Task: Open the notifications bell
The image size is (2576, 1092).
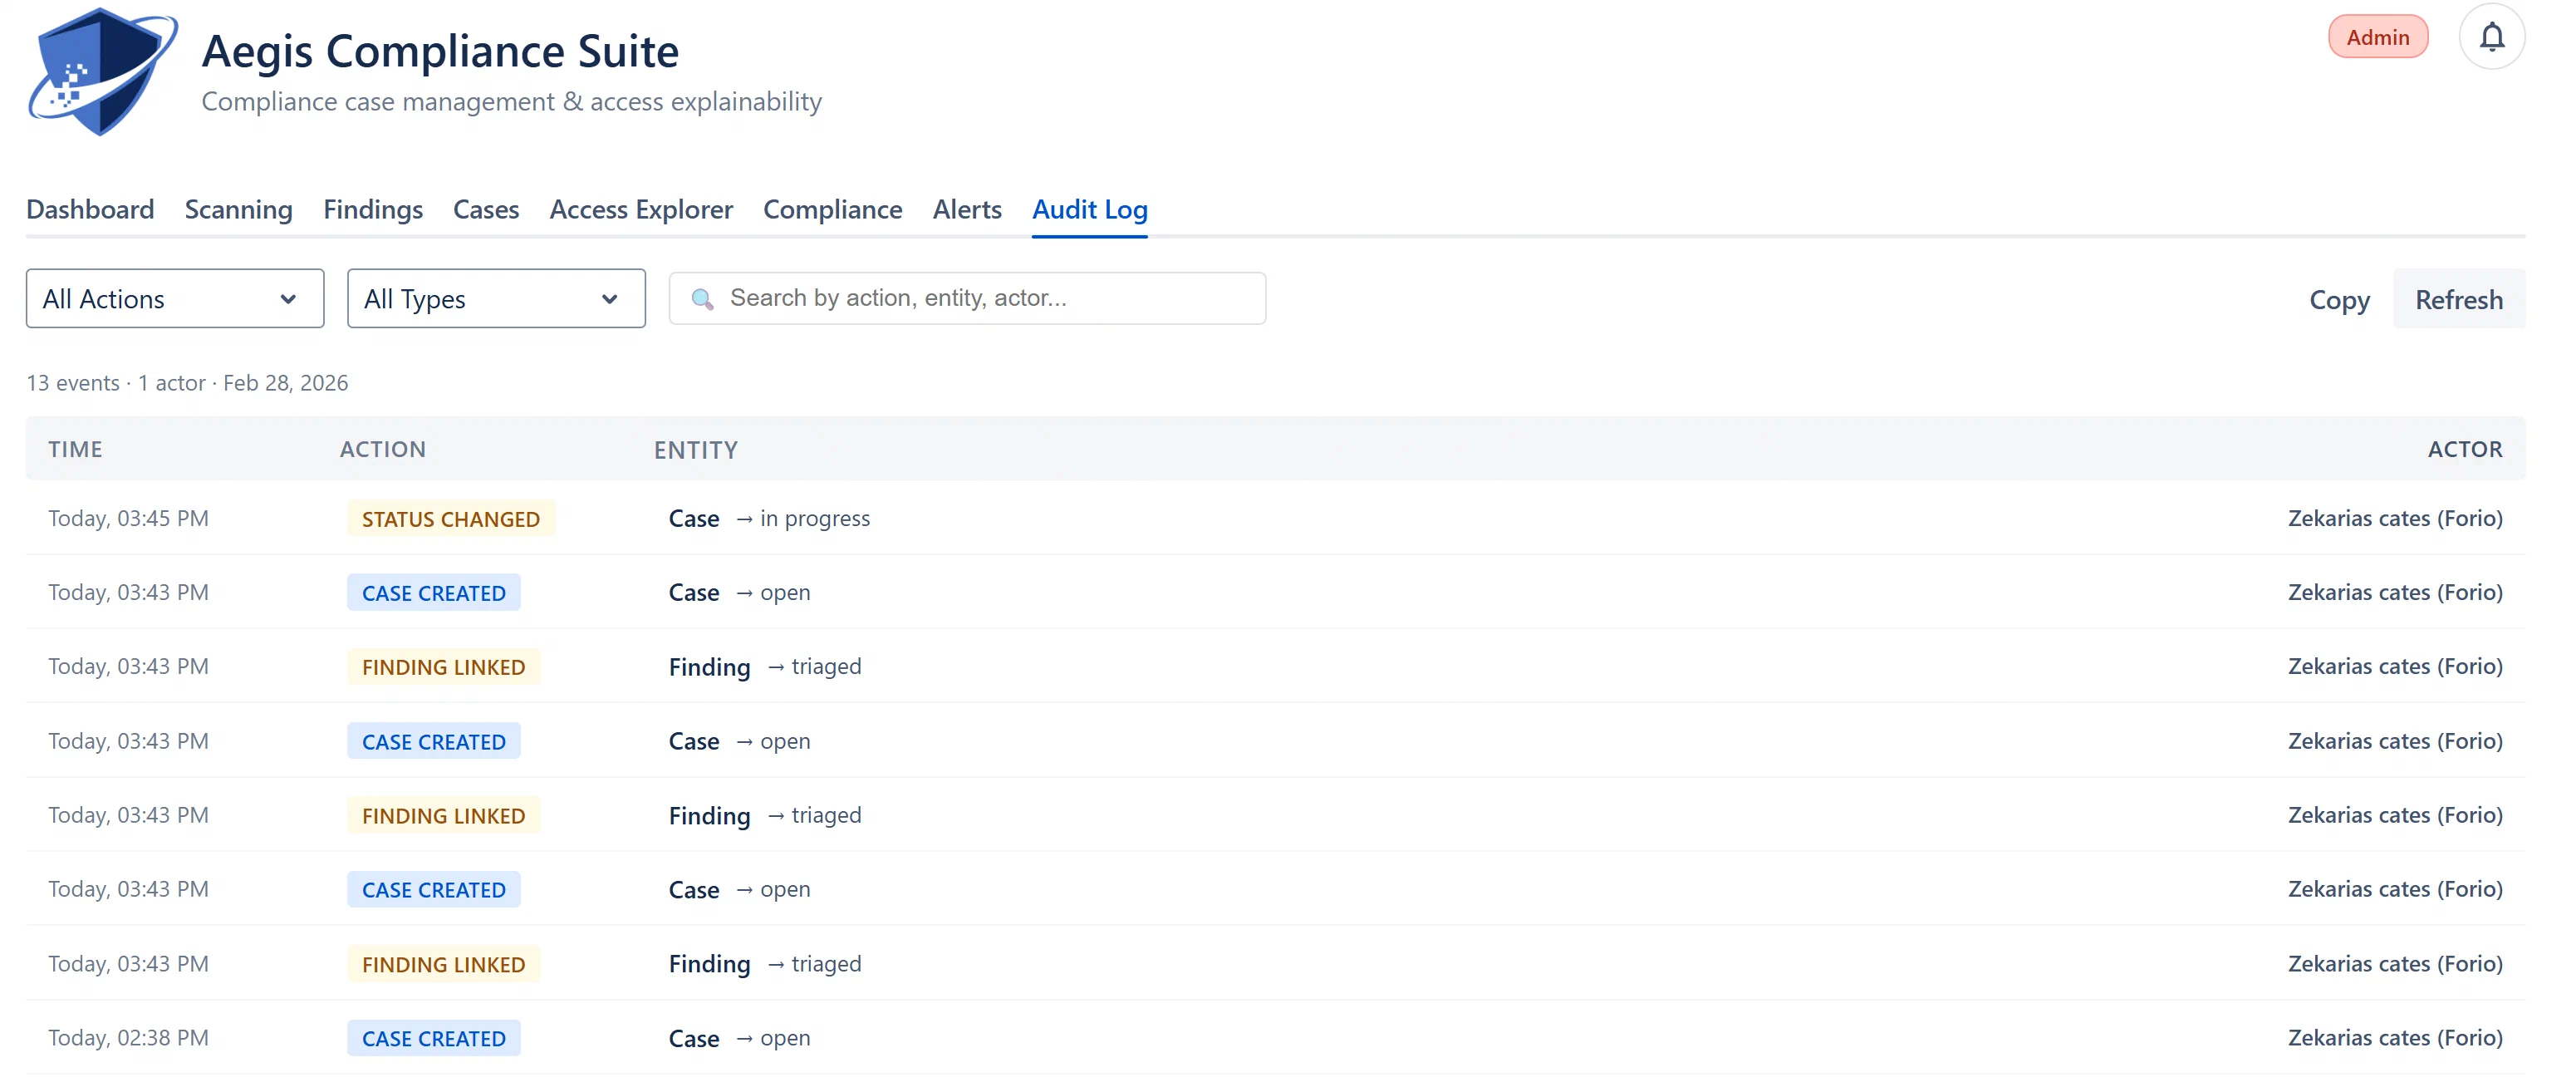Action: coord(2491,37)
